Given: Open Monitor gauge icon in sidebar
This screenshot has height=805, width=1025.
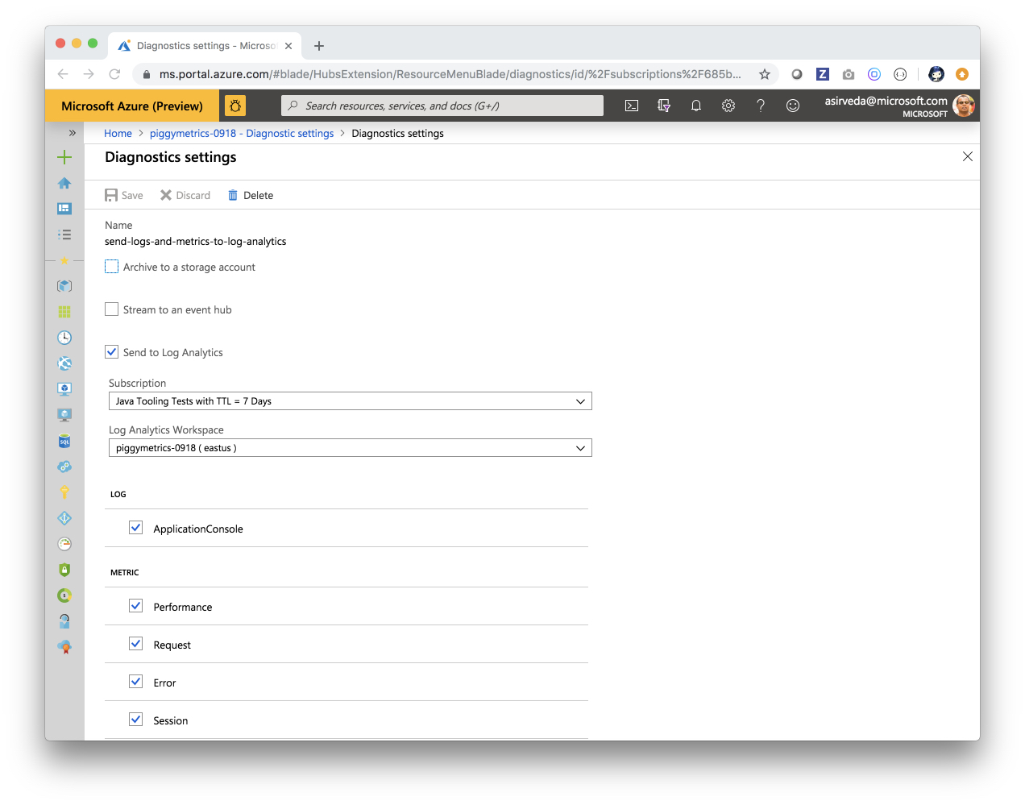Looking at the screenshot, I should click(64, 544).
